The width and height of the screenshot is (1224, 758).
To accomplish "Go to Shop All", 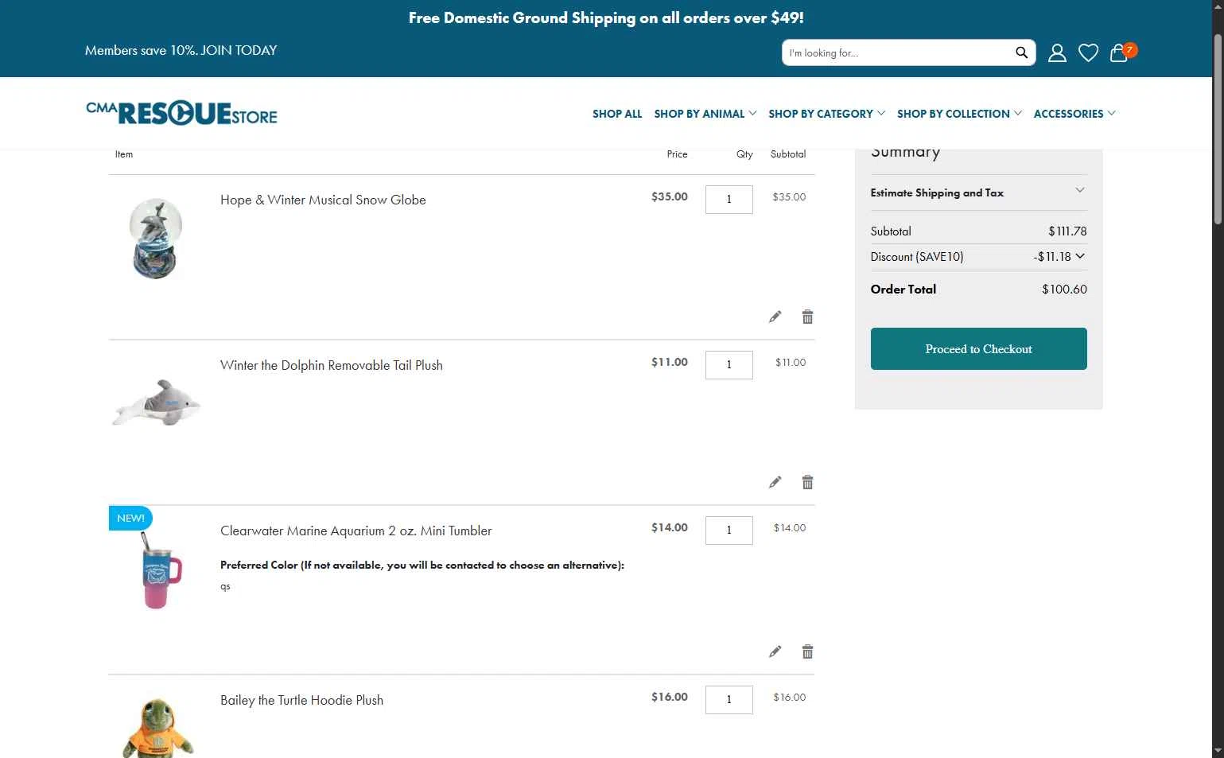I will 617,114.
